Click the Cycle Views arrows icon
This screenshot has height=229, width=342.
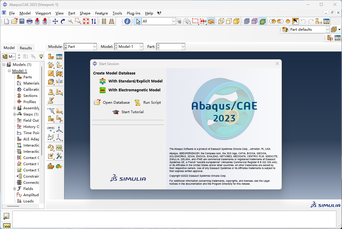[x=94, y=21]
